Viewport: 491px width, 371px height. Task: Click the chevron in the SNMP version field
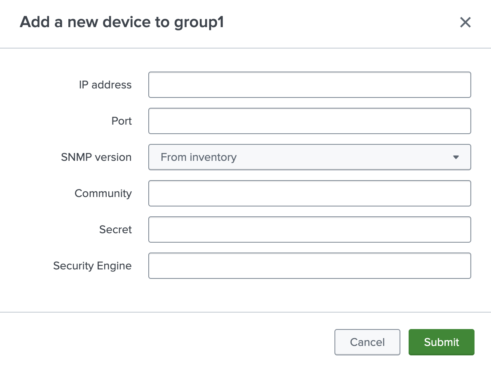(456, 157)
